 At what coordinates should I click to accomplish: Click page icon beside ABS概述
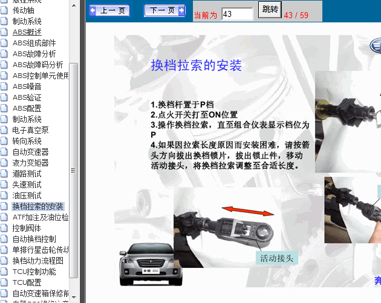coord(4,32)
